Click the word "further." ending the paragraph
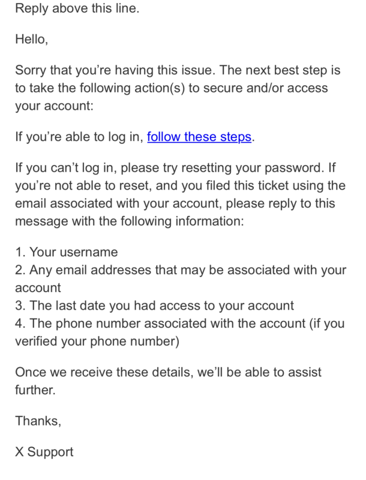The image size is (366, 480). (x=35, y=390)
